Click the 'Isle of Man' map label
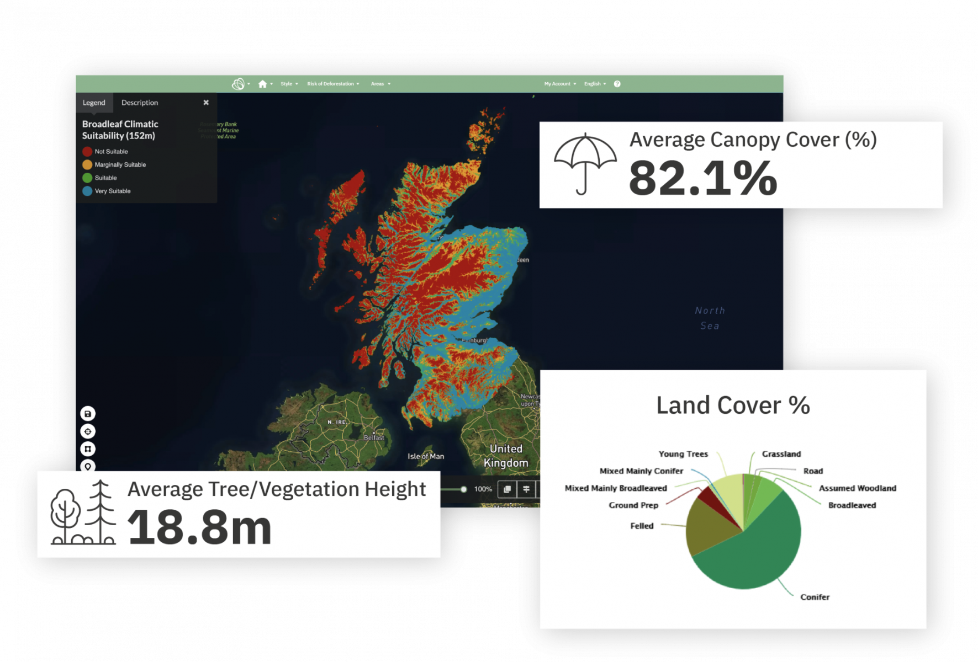 426,456
